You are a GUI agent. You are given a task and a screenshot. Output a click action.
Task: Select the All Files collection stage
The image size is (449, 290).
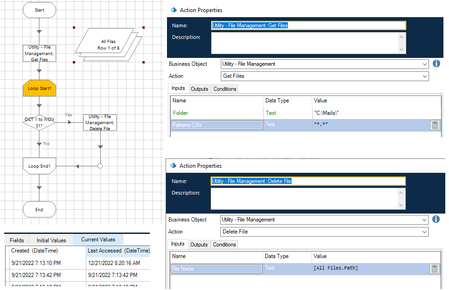pos(109,45)
